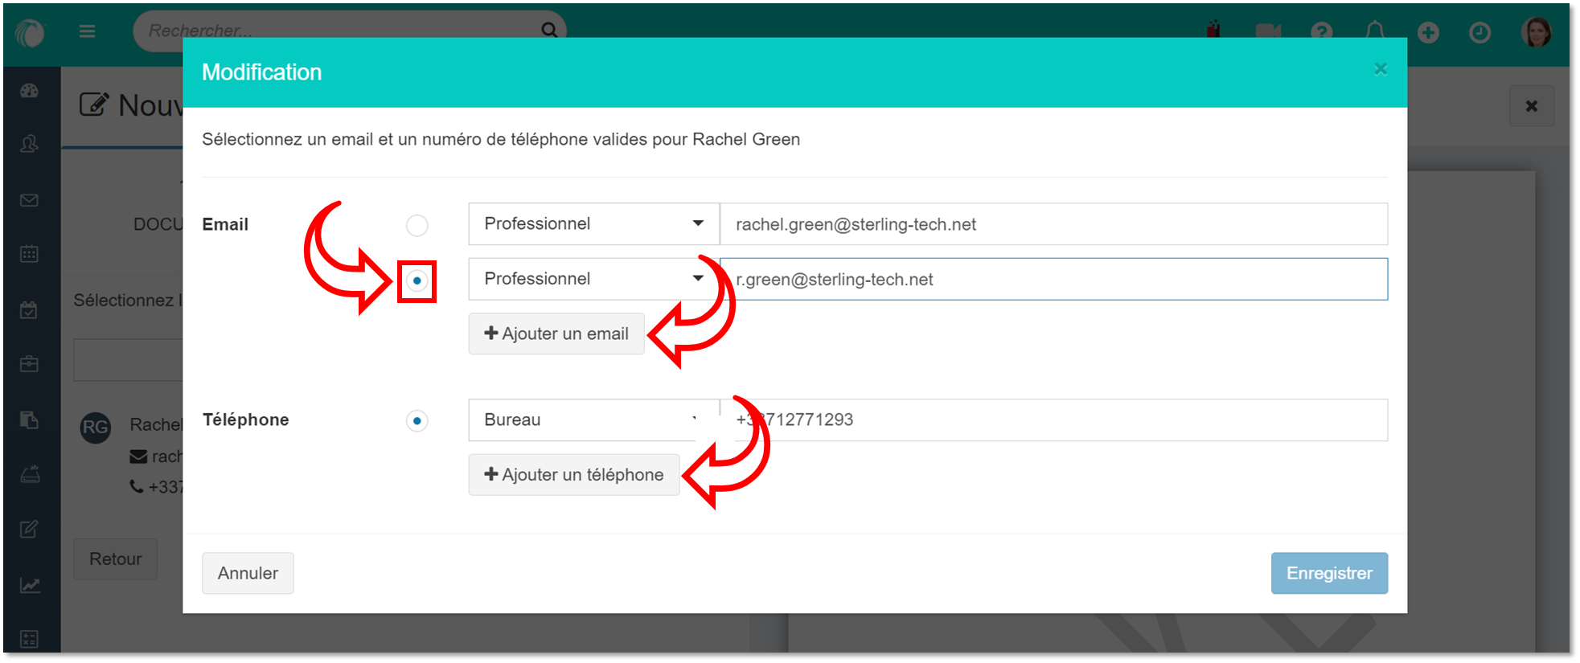
Task: Open the contacts icon in the sidebar
Action: point(30,144)
